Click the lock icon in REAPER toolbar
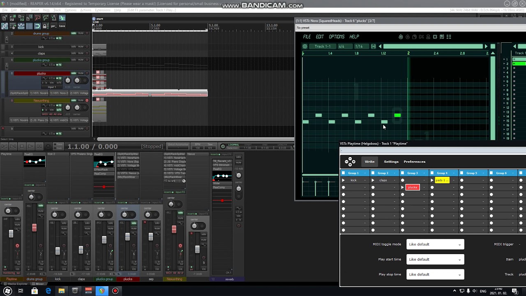The width and height of the screenshot is (526, 296). point(46,26)
